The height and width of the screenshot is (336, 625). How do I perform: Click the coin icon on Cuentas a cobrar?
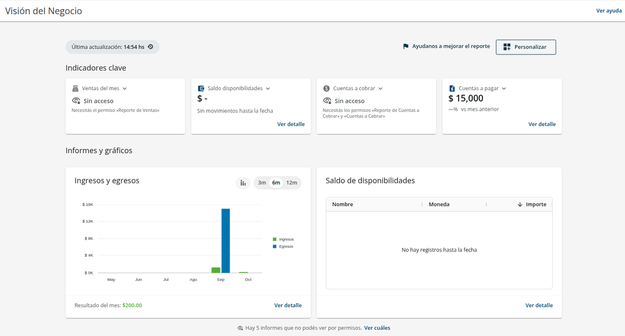click(327, 89)
